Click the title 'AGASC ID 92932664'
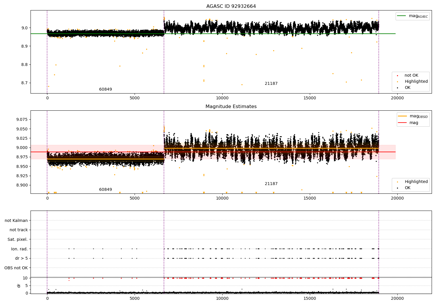Screen dimensions: 436x305 (231, 6)
